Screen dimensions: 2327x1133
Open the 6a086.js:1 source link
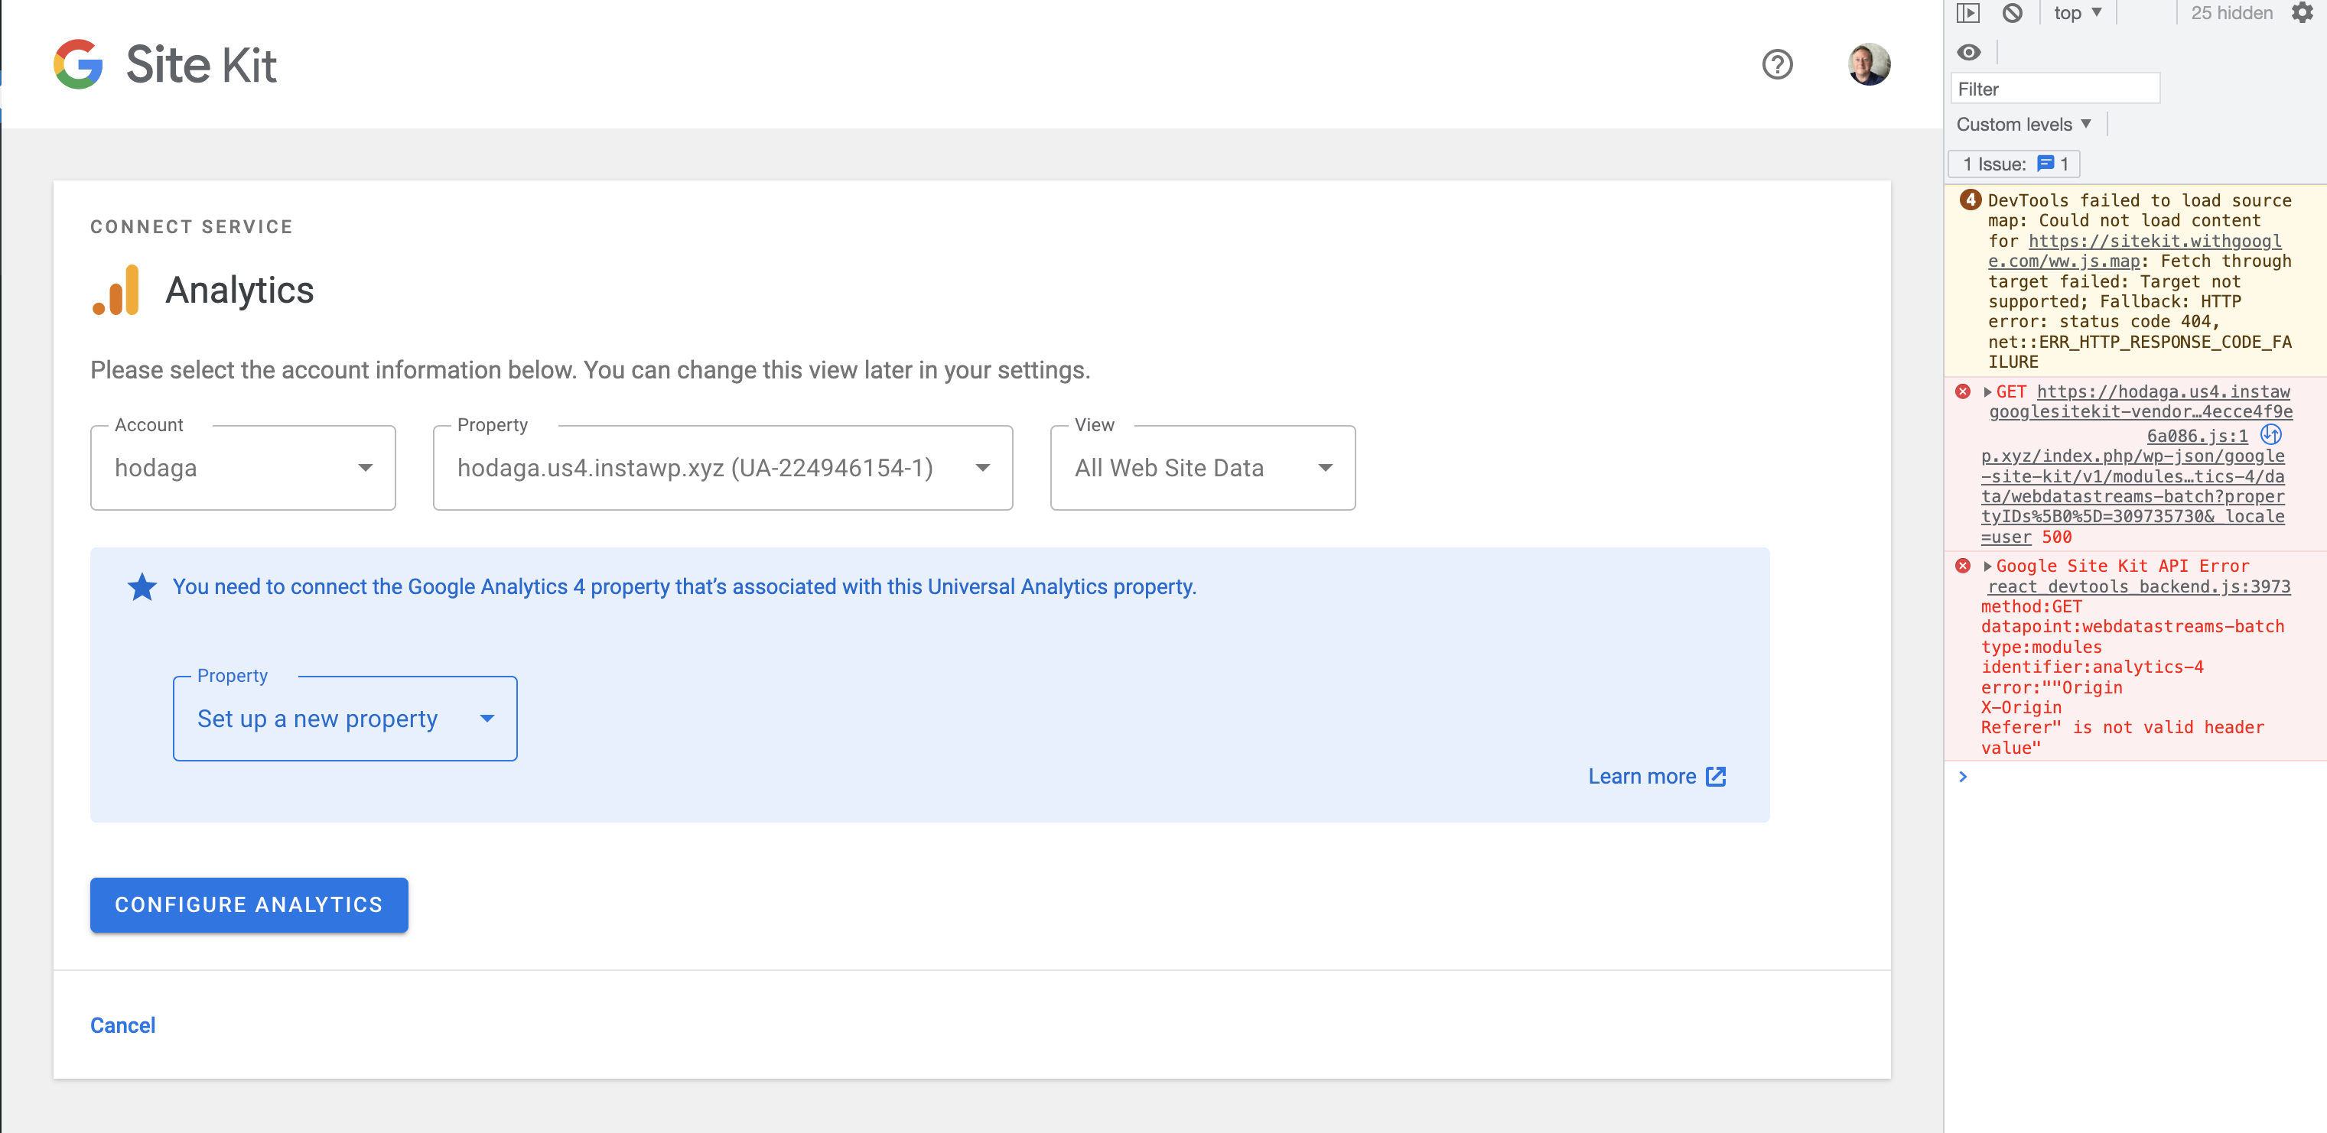click(2197, 435)
